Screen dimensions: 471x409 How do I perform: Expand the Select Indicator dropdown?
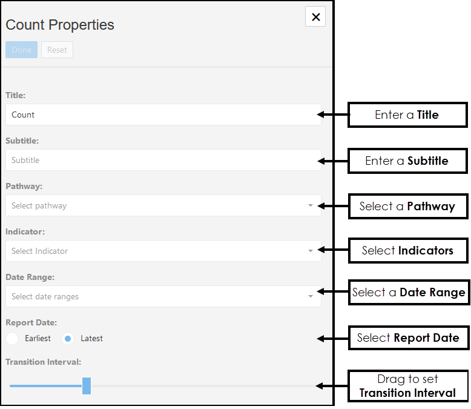157,251
